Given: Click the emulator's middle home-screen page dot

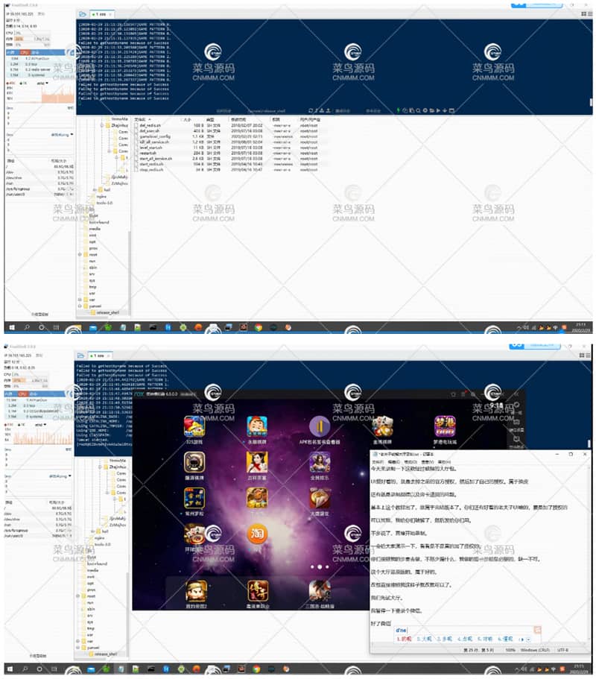Looking at the screenshot, I should click(x=320, y=567).
